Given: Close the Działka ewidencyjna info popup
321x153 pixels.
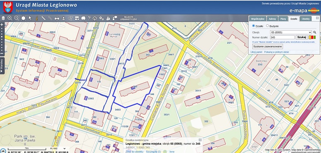Looking at the screenshot, I should [200, 140].
